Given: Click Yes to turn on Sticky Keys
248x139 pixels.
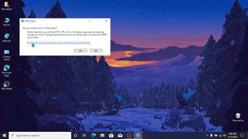Looking at the screenshot, I should [81, 51].
